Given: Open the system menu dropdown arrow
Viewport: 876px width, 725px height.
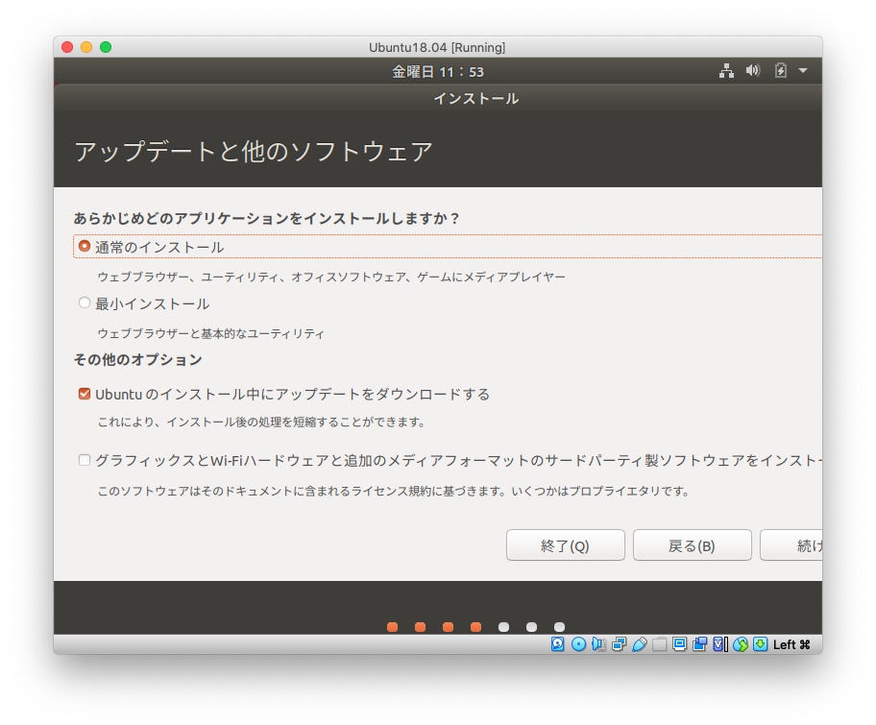Looking at the screenshot, I should 803,70.
